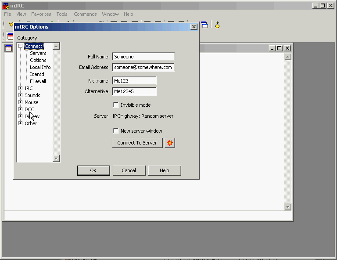Expand the Display category plus box
Image resolution: width=337 pixels, height=260 pixels.
21,116
